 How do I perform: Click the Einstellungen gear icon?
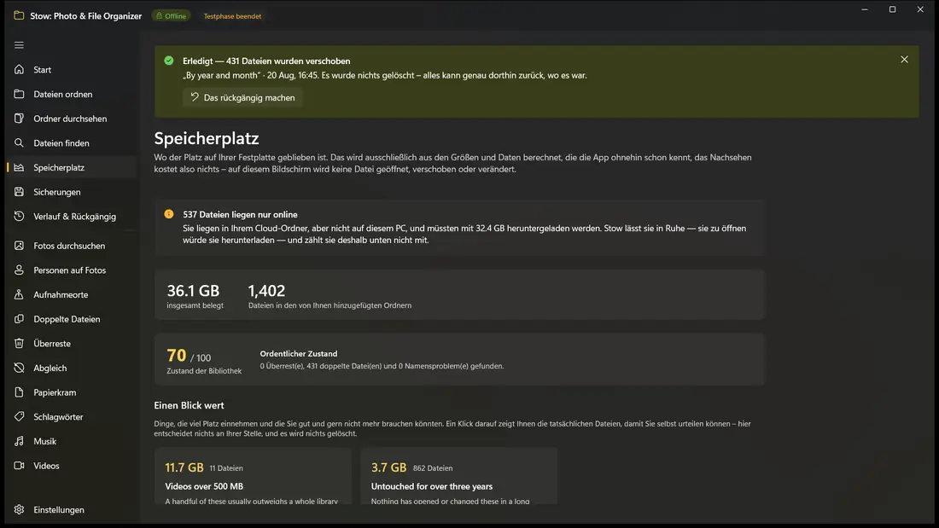tap(19, 509)
